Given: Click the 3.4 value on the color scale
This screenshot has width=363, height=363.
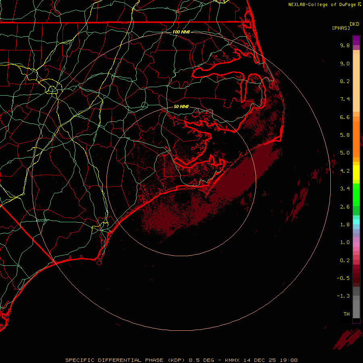Looking at the screenshot, I should (x=345, y=189).
